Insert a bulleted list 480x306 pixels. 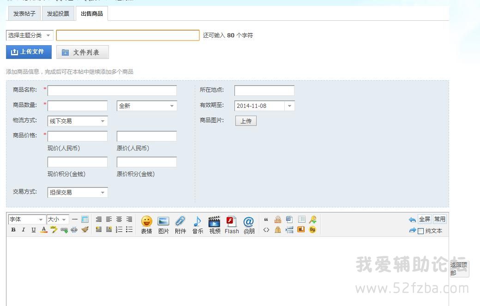click(129, 229)
